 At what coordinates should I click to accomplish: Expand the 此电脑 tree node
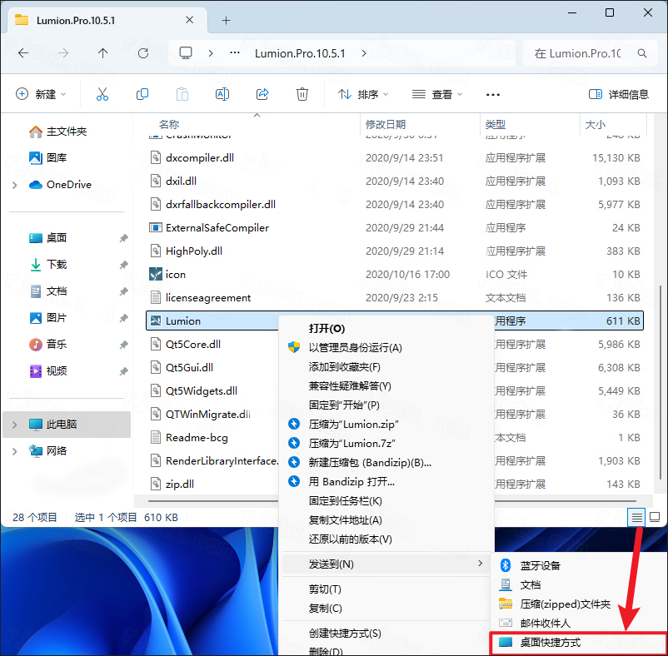tap(14, 425)
